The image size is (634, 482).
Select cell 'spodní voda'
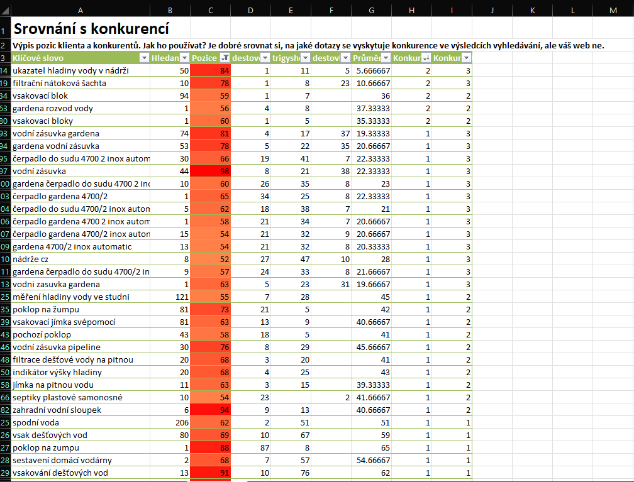[81, 422]
